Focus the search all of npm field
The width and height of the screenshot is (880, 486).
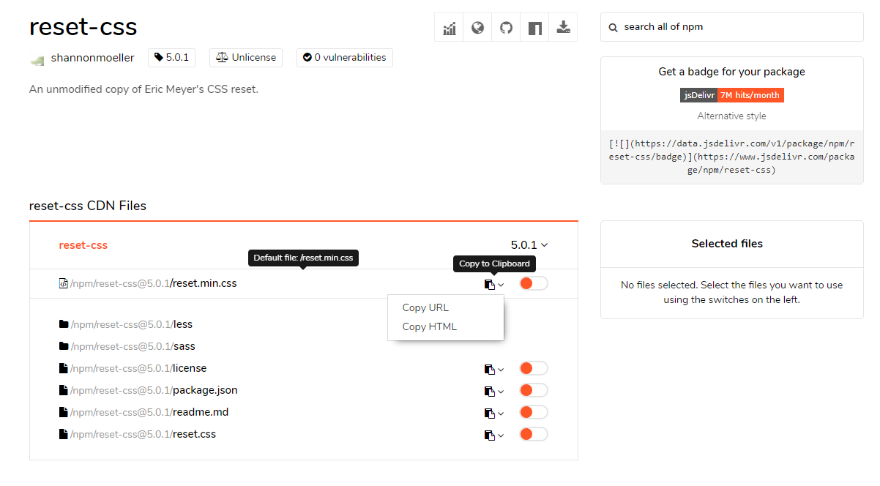[x=731, y=27]
